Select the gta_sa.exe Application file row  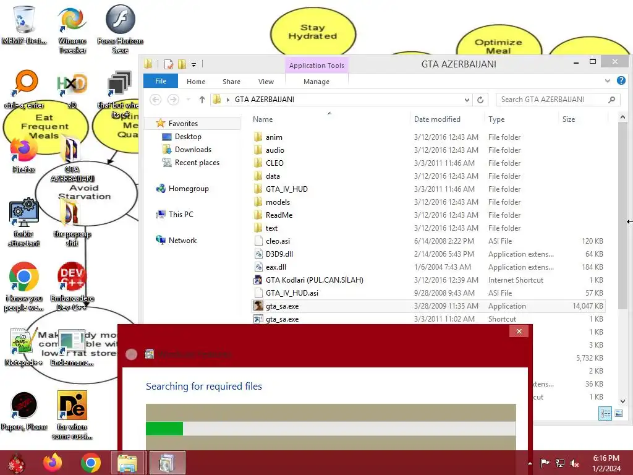(x=428, y=306)
